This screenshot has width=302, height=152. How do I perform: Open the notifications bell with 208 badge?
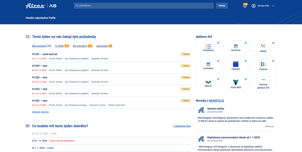click(x=245, y=6)
